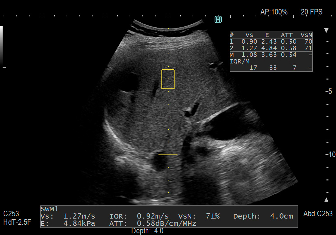Click the teal H icon above the scan
This screenshot has height=235, width=336.
(x=218, y=19)
